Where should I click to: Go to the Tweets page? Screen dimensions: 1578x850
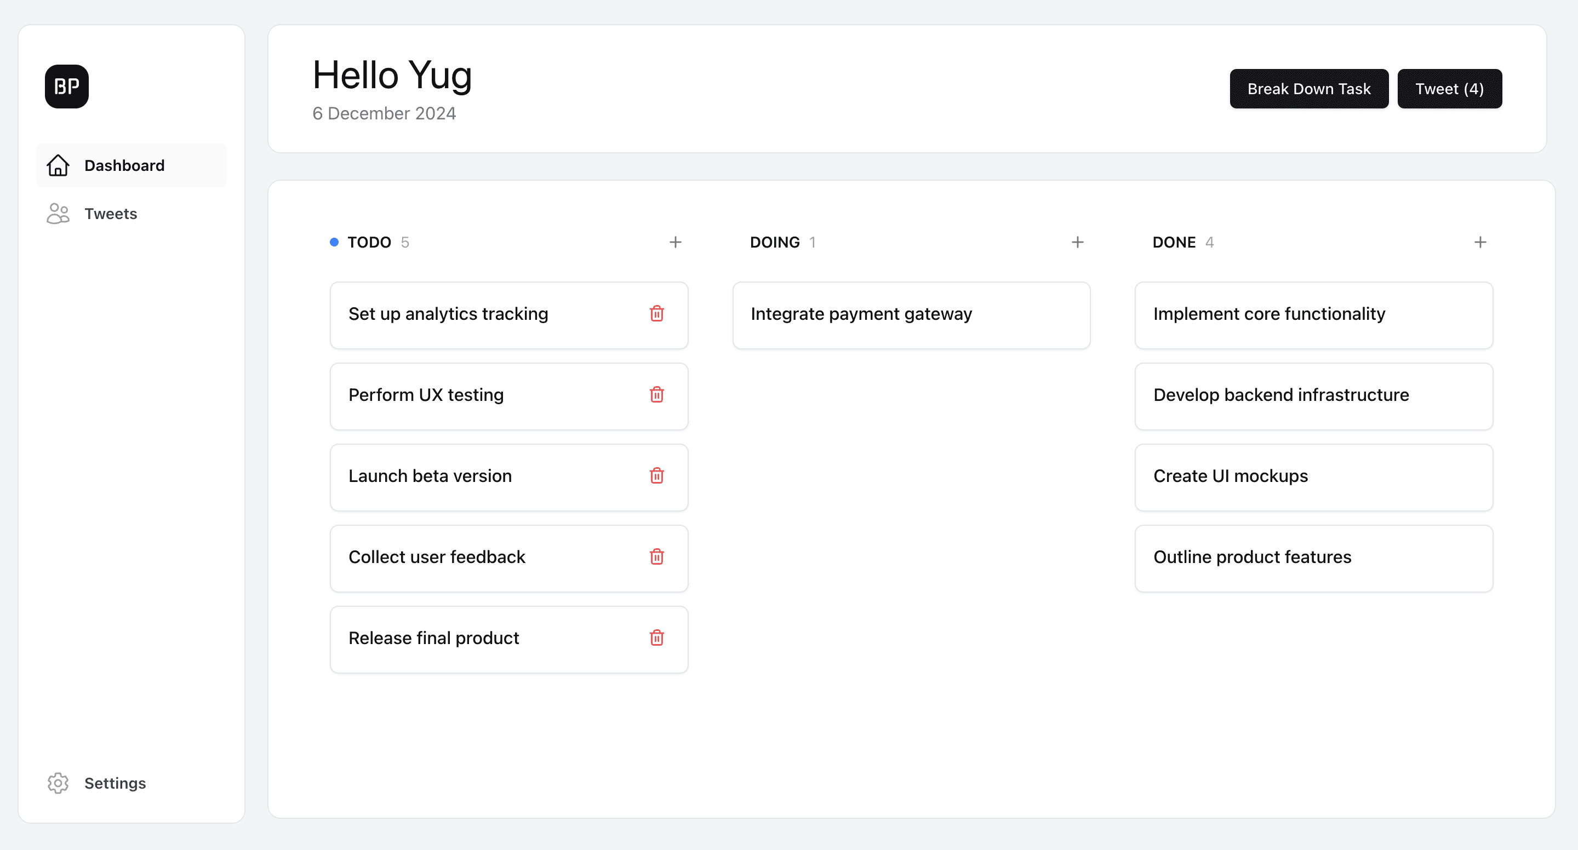pos(131,214)
